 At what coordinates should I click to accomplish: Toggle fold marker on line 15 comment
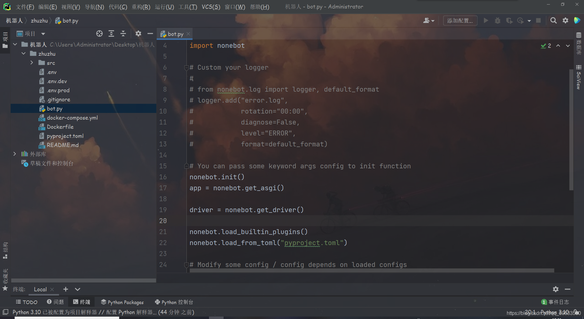click(x=186, y=166)
